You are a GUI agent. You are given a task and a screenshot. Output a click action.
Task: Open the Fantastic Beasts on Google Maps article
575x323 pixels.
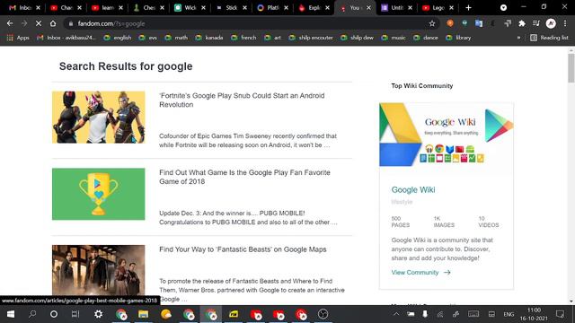click(243, 249)
